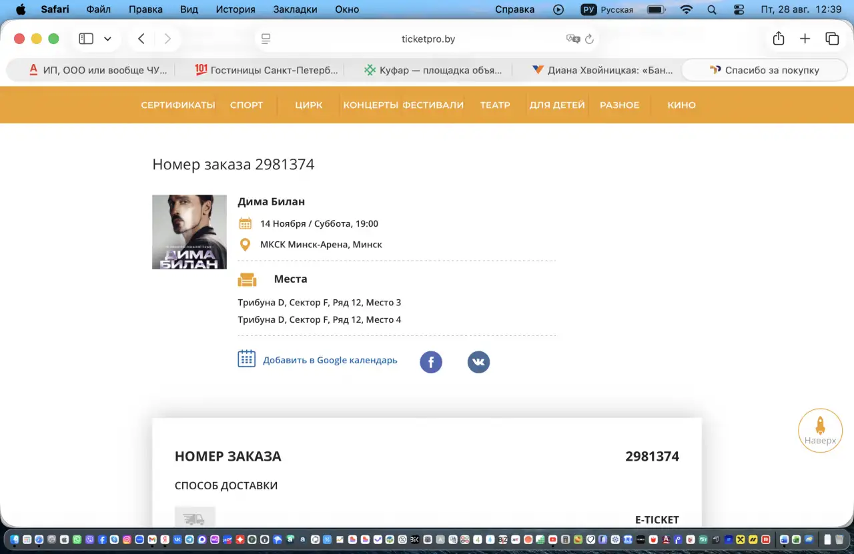The image size is (854, 554).
Task: Open the КИНО category
Action: pyautogui.click(x=682, y=105)
